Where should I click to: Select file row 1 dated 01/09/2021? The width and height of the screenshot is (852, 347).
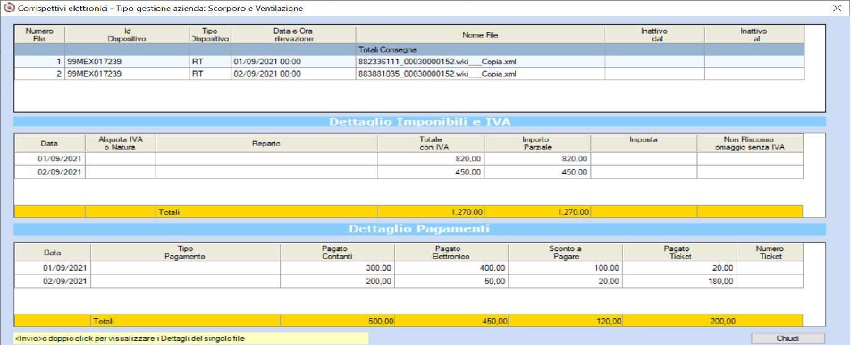point(410,62)
